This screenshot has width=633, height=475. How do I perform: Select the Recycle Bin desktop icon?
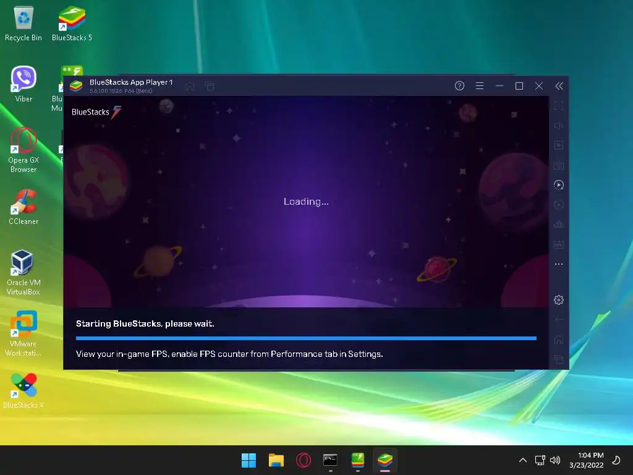[x=23, y=24]
